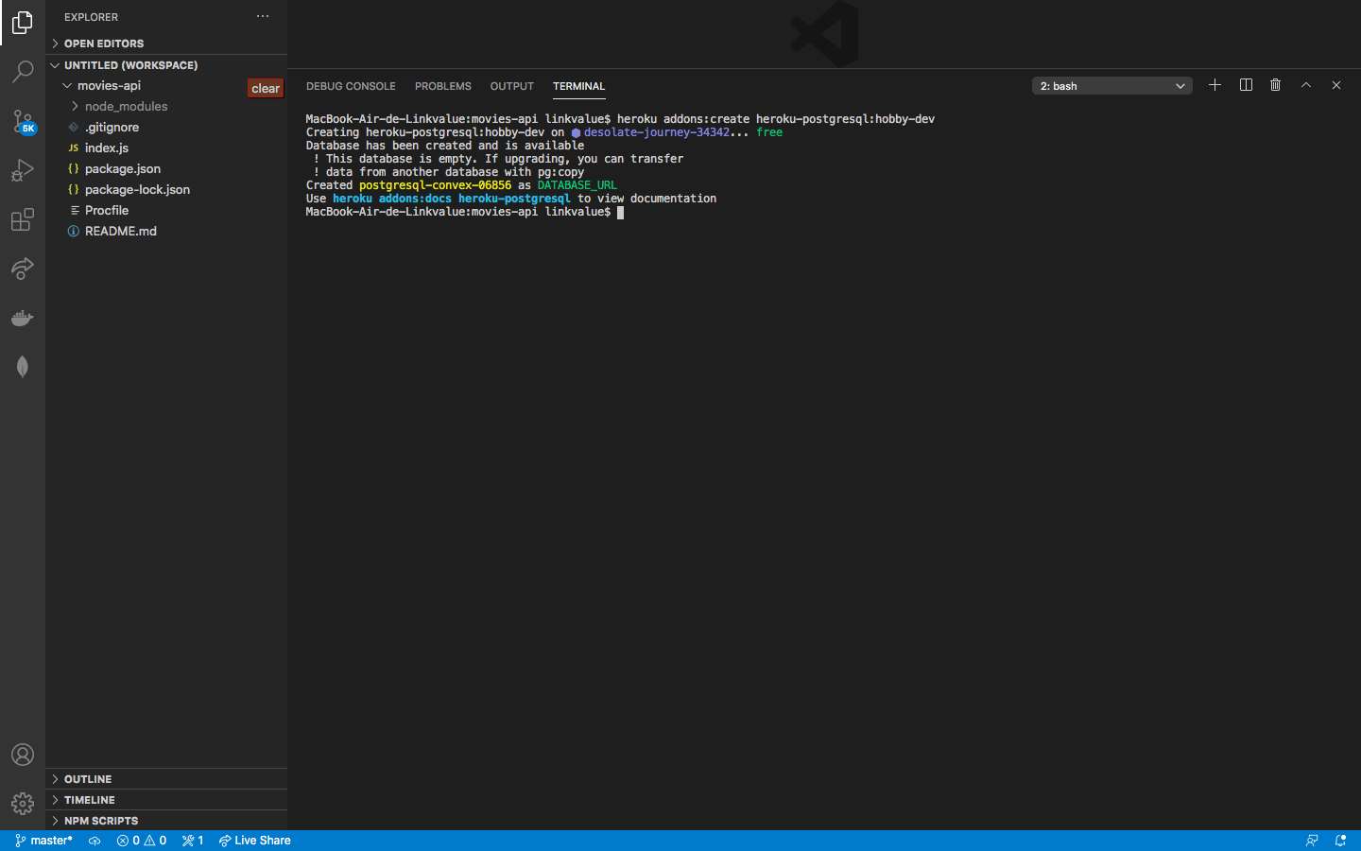Open Source Control view with 5K badge

click(x=23, y=121)
